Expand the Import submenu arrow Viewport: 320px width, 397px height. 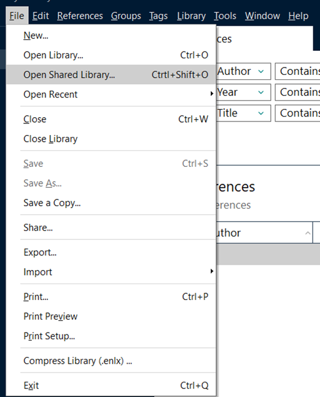tap(212, 271)
